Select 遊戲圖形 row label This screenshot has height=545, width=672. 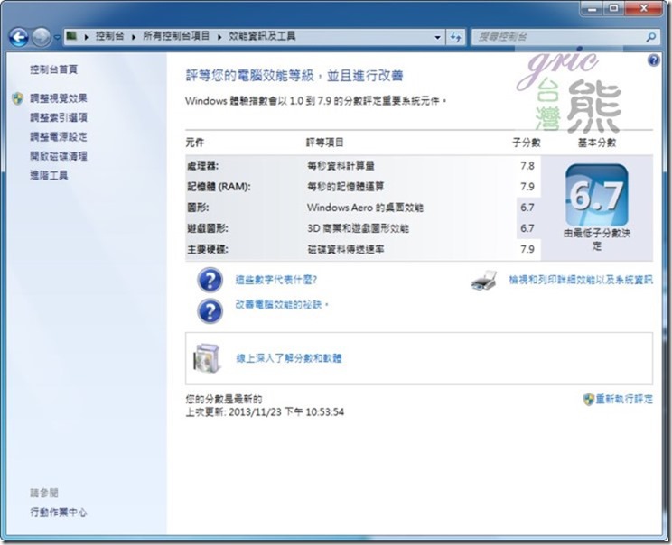(x=208, y=228)
